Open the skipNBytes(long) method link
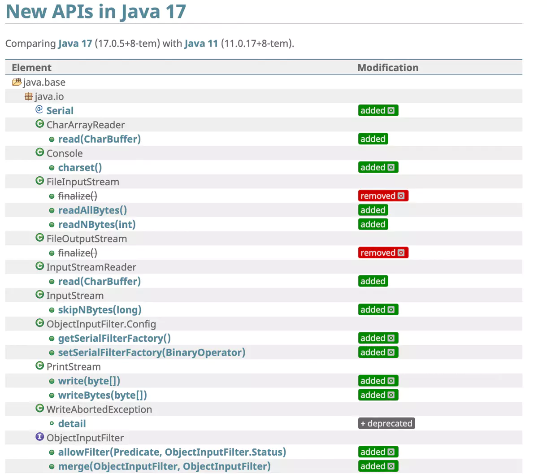This screenshot has height=474, width=547. click(99, 309)
